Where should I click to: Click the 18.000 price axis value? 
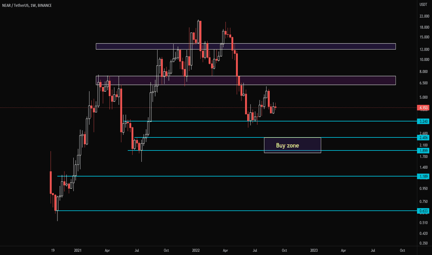[x=424, y=27]
